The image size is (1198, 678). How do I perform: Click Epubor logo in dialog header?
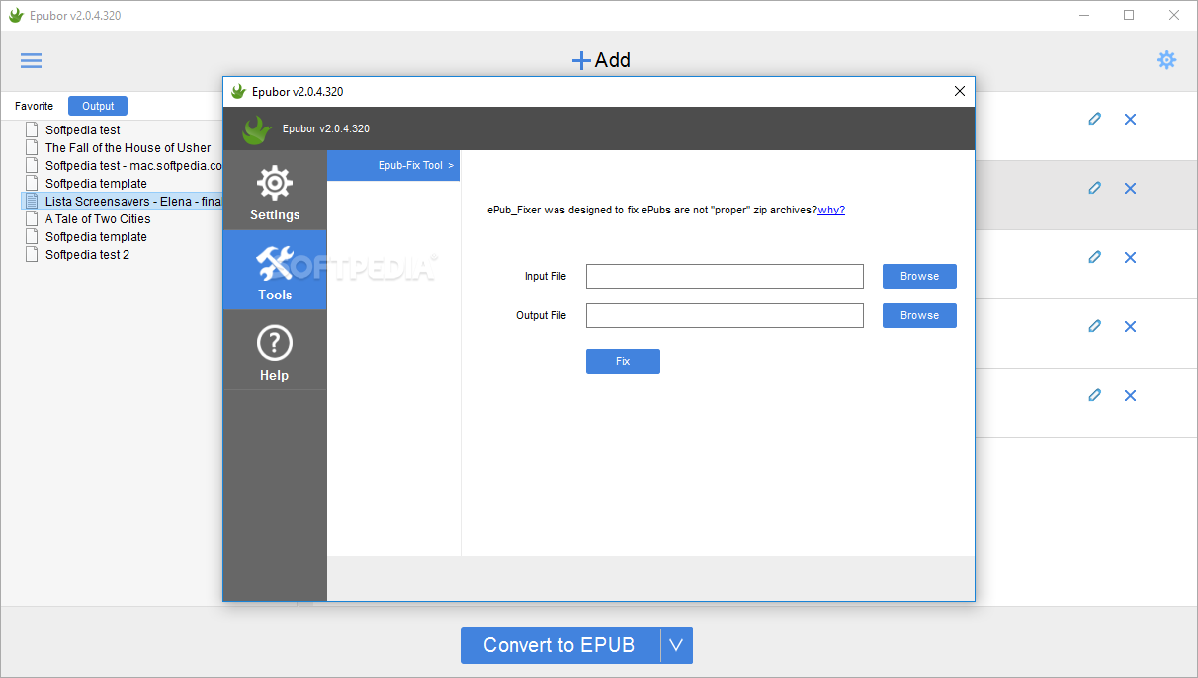click(257, 129)
